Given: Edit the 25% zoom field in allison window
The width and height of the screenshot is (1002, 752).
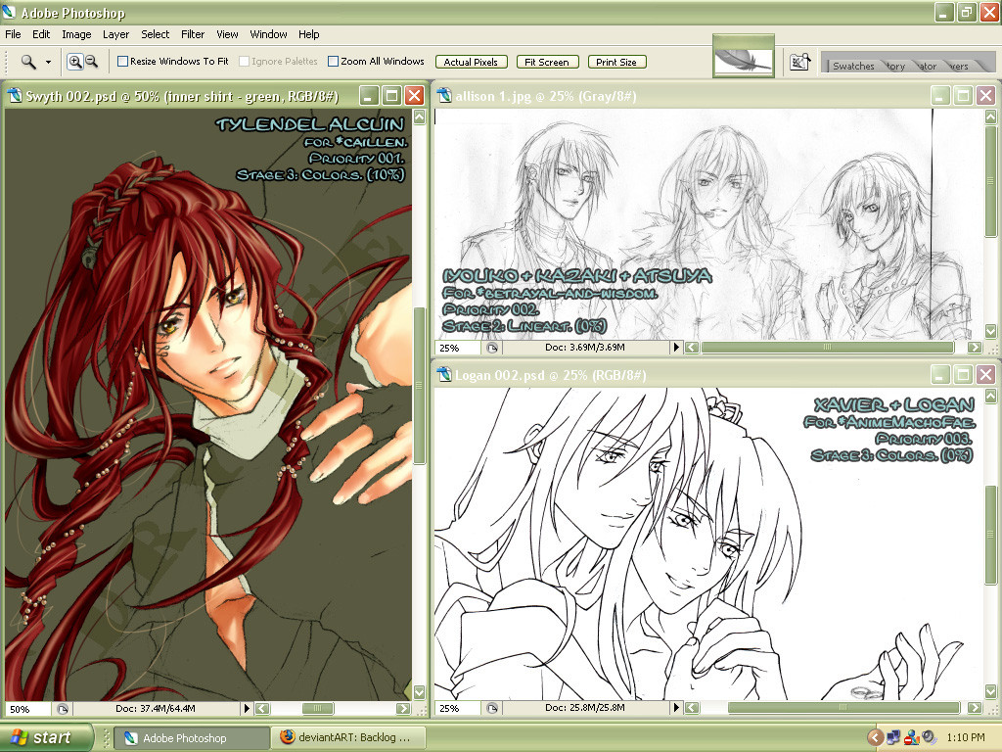Looking at the screenshot, I should [457, 348].
